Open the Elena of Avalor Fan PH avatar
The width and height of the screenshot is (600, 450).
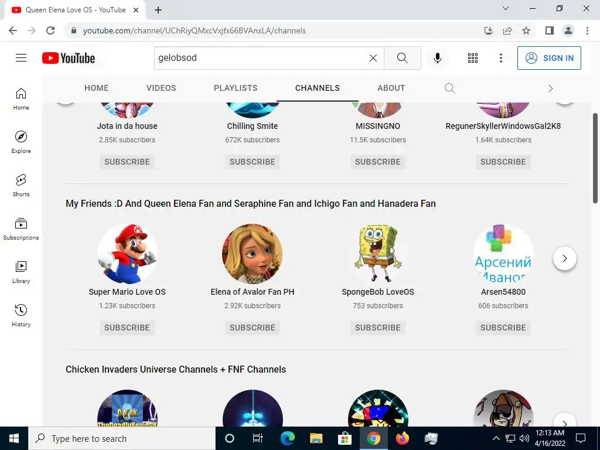253,254
